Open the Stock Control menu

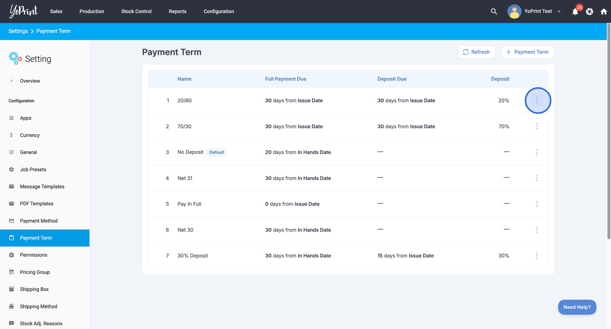click(136, 11)
